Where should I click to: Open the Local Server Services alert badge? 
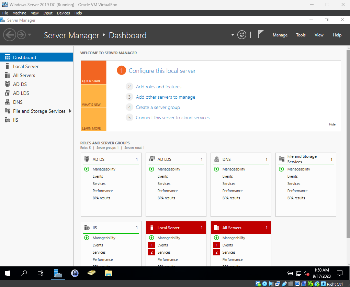pyautogui.click(x=152, y=252)
